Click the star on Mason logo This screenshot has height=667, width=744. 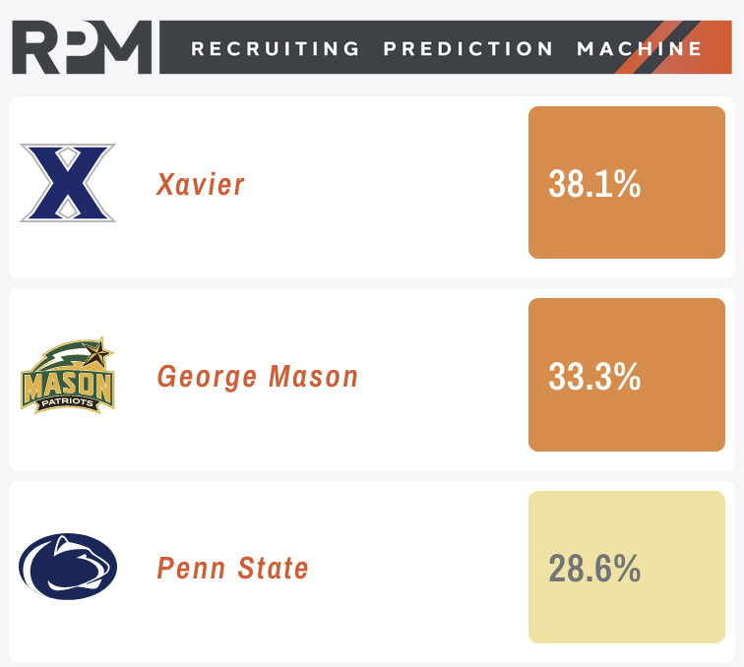click(x=98, y=352)
